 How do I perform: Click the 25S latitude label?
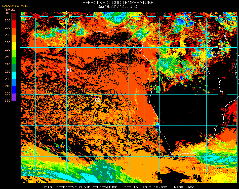coord(223,125)
